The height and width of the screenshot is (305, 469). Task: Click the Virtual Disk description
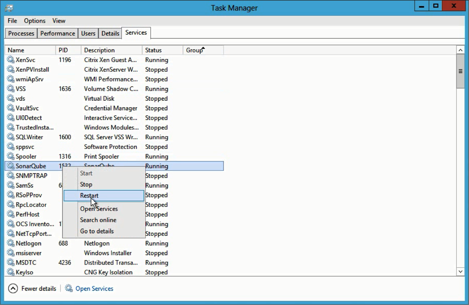99,98
